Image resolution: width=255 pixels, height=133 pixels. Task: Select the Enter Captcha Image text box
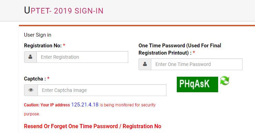pyautogui.click(x=102, y=90)
